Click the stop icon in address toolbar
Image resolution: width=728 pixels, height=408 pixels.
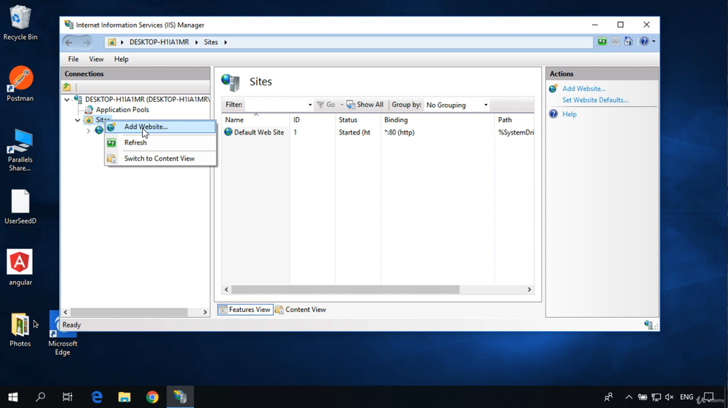(x=615, y=41)
